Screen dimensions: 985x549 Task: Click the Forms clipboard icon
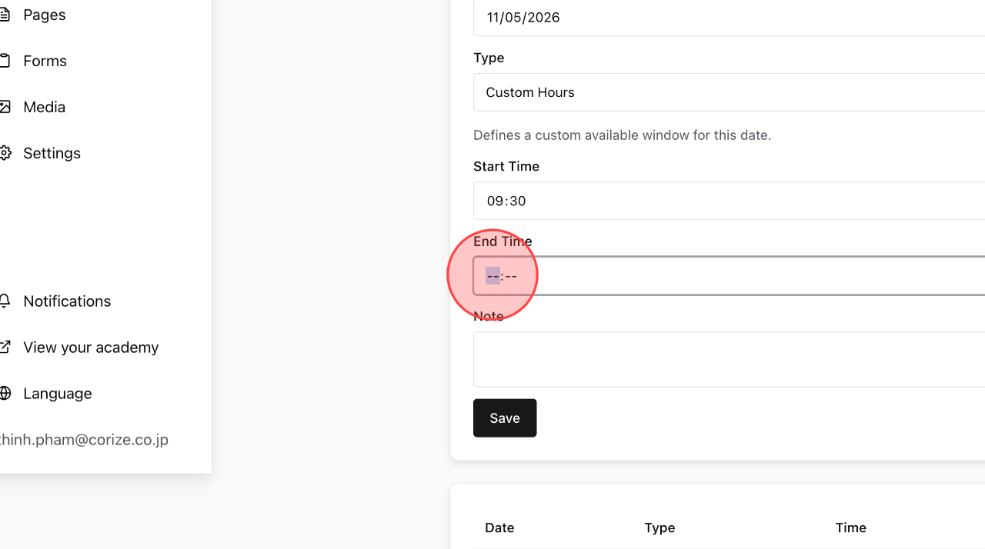(x=5, y=61)
